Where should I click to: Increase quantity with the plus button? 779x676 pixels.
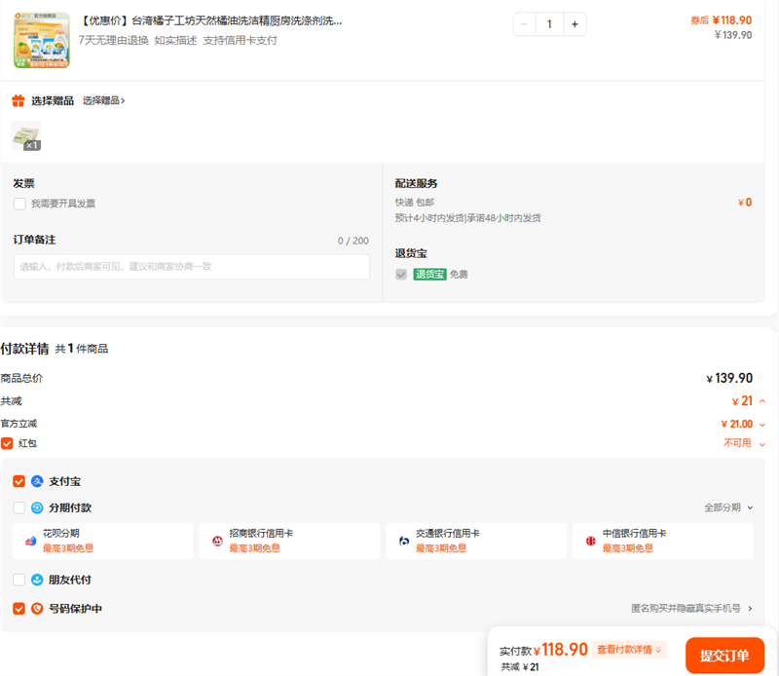pyautogui.click(x=575, y=24)
